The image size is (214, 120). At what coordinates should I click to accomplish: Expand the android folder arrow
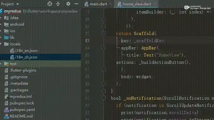pos(1,24)
